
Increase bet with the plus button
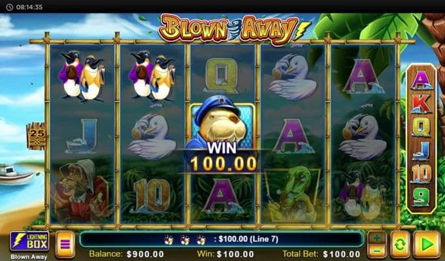pos(377,238)
